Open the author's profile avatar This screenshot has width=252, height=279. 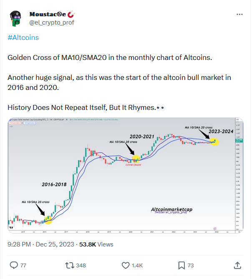[x=15, y=18]
